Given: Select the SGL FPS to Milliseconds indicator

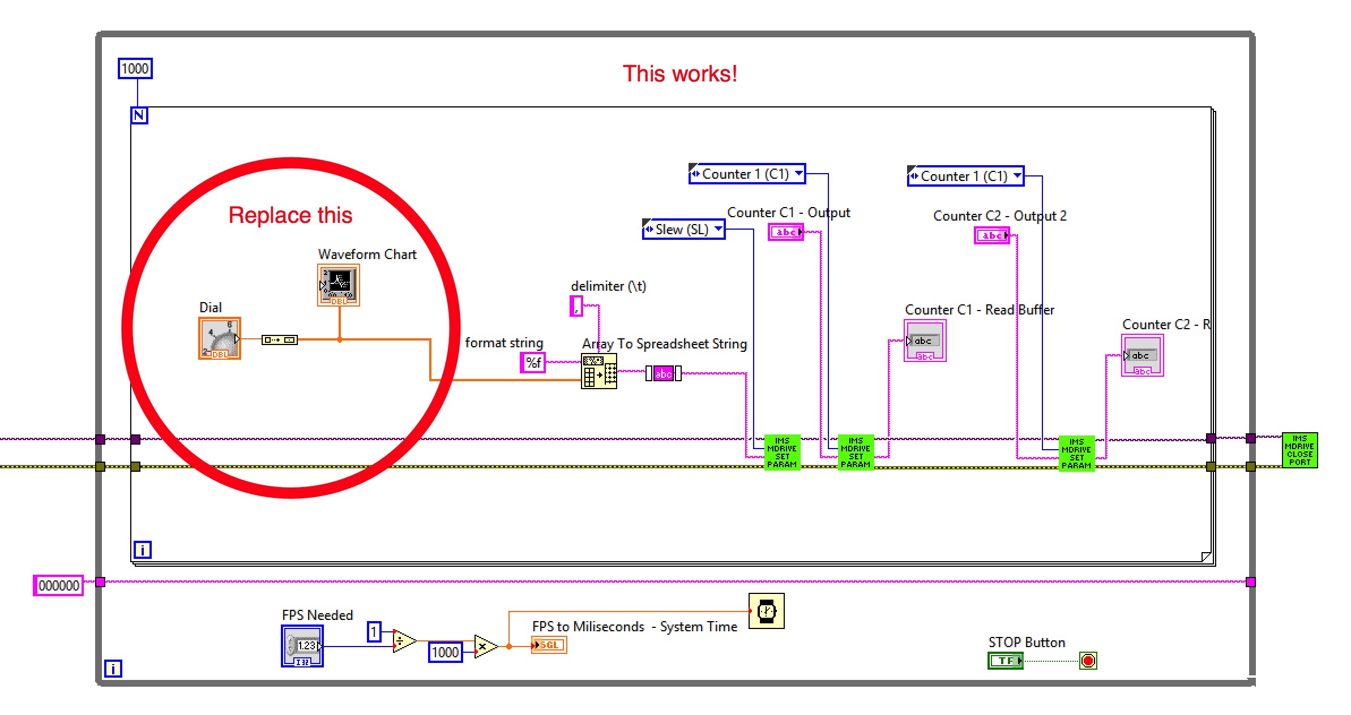Looking at the screenshot, I should click(549, 645).
